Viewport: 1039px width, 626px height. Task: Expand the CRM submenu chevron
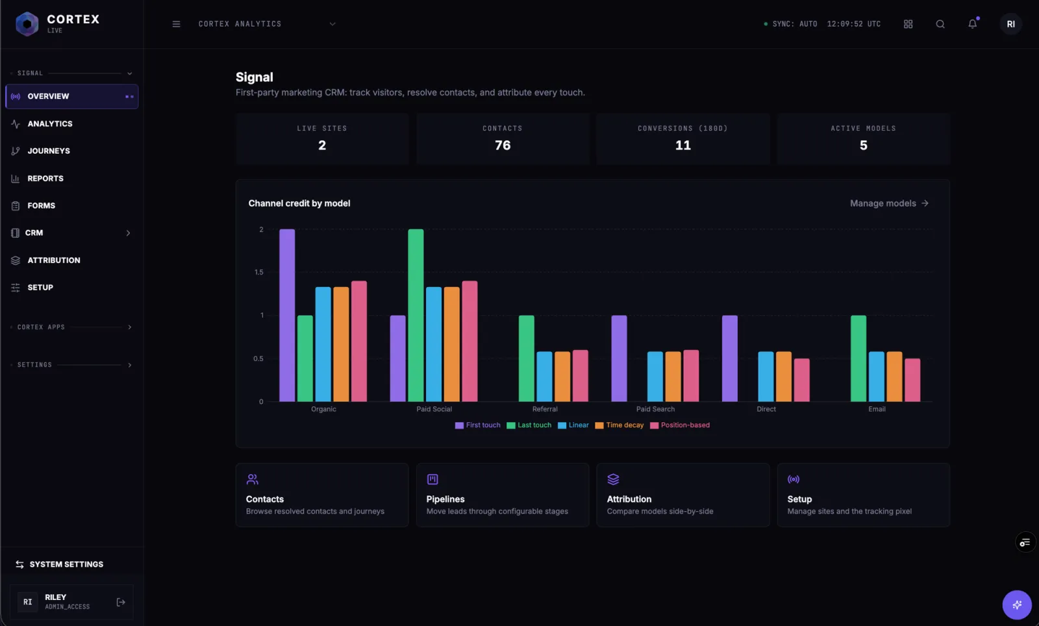pyautogui.click(x=128, y=233)
